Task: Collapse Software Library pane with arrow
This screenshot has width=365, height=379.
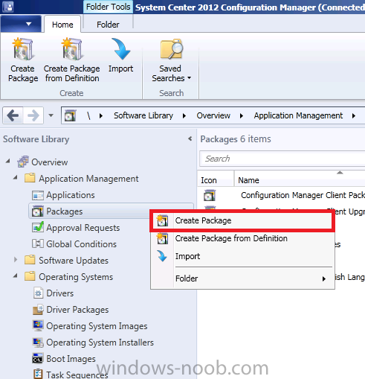Action: click(x=190, y=138)
